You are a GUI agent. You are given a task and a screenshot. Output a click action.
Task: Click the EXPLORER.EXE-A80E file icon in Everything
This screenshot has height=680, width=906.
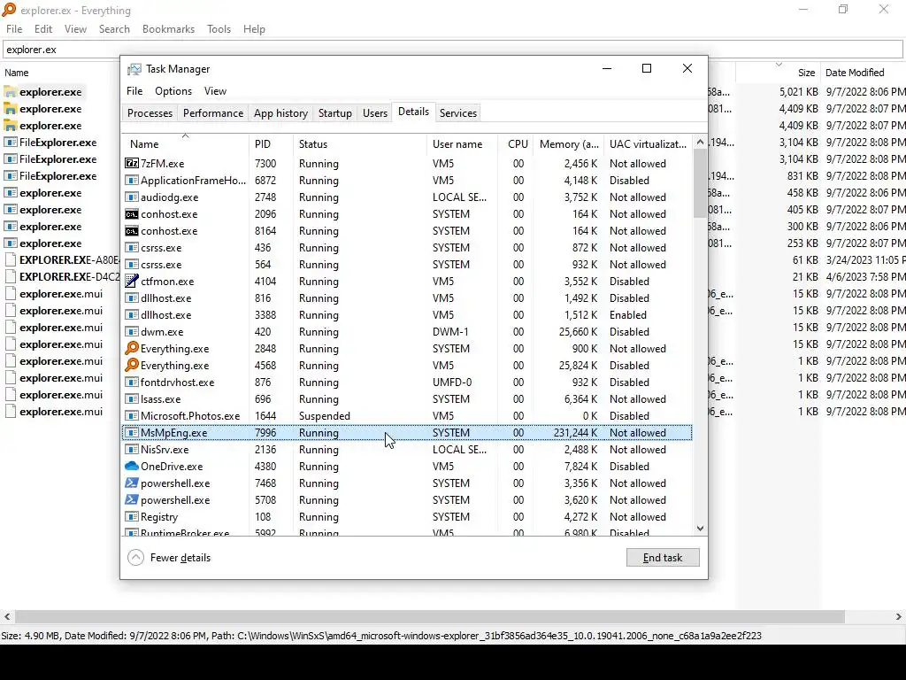tap(11, 259)
